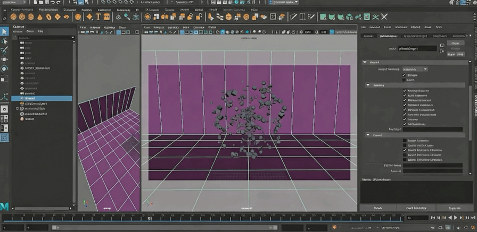
Task: Click the Type text 'T' shelf icon
Action: point(98,16)
